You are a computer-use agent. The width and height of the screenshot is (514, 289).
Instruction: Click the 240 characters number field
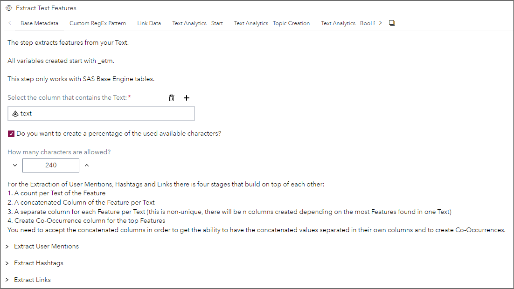pos(51,165)
